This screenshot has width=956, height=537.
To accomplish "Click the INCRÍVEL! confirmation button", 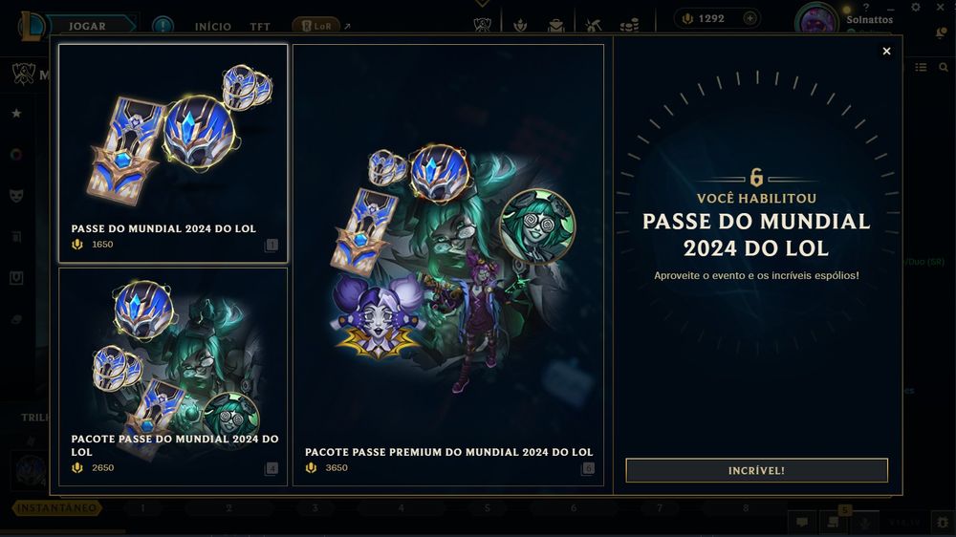I will [756, 470].
